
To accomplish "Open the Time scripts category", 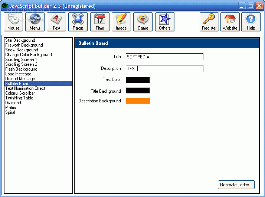I will 100,22.
